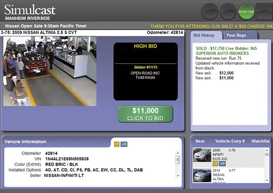
Task: Select the Vehicle Entry # tab
Action: 230,141
